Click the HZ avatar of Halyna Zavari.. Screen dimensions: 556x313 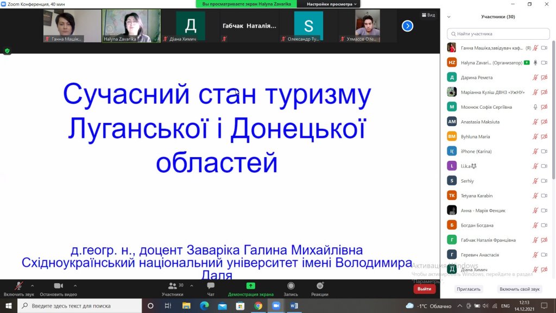(452, 62)
